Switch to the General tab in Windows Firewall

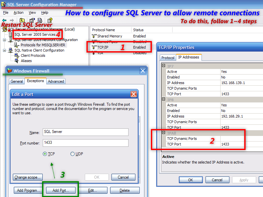coord(17,81)
